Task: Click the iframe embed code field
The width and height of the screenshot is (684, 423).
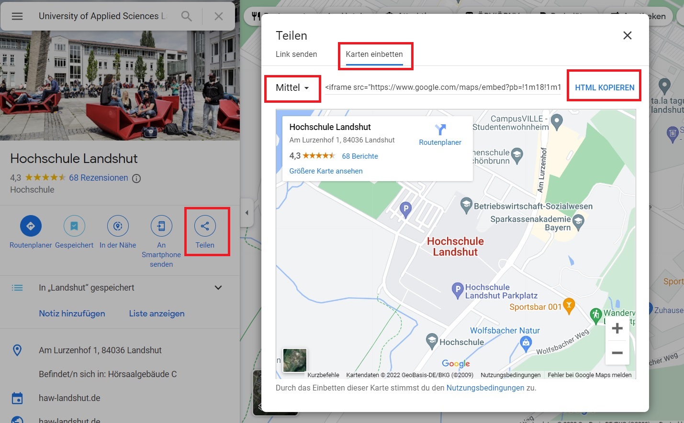Action: pyautogui.click(x=443, y=87)
